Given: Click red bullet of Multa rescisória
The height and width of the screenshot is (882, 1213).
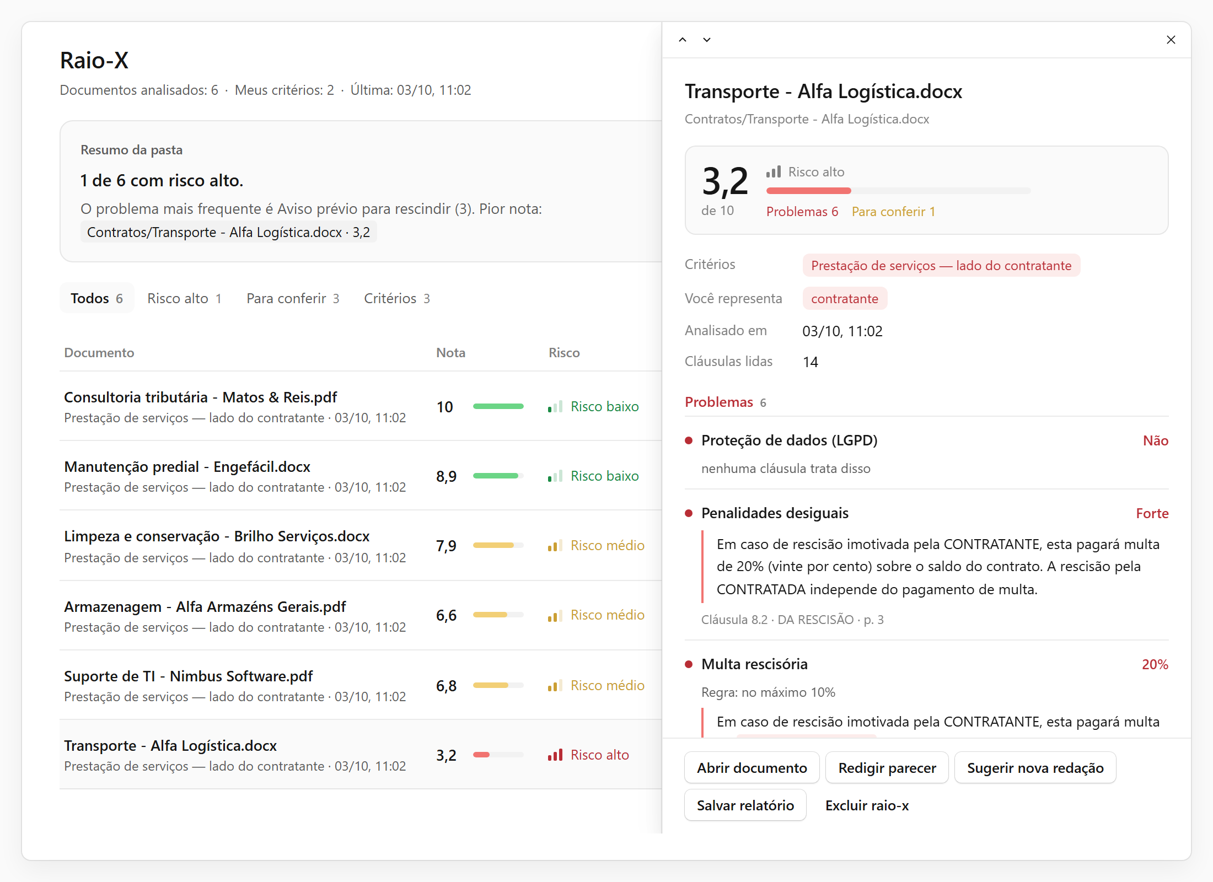Looking at the screenshot, I should pyautogui.click(x=689, y=664).
